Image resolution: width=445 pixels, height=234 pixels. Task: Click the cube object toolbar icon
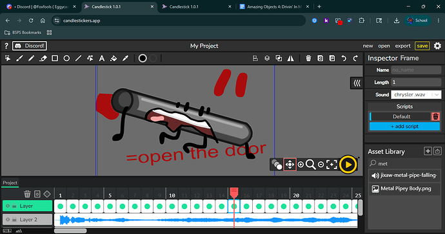click(x=267, y=59)
